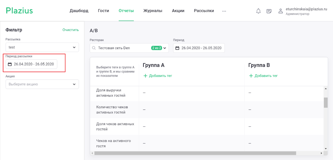Click the Период date range field

[x=199, y=48]
